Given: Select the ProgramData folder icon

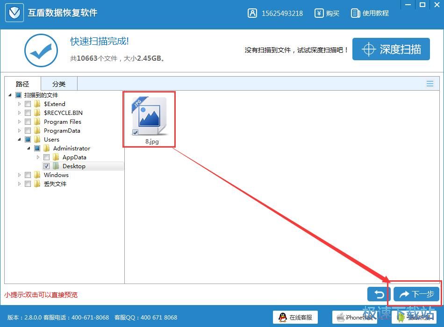Looking at the screenshot, I should tap(37, 130).
